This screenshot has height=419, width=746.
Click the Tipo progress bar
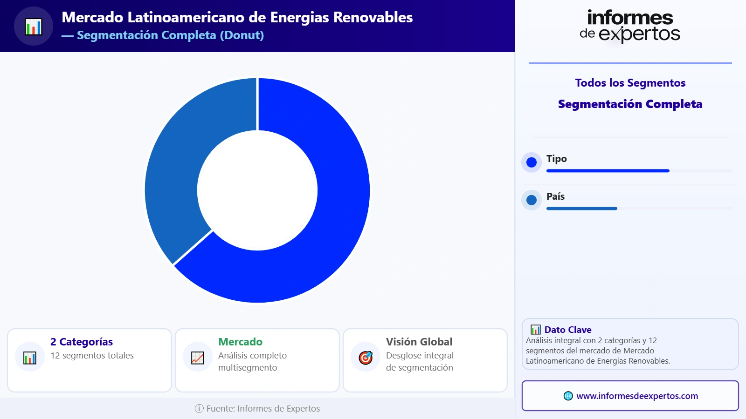click(639, 171)
